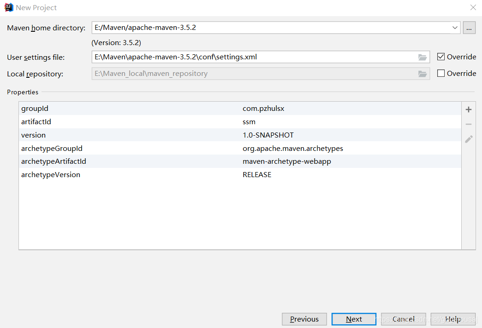
Task: Select the archetypeVersion property row
Action: tap(240, 174)
